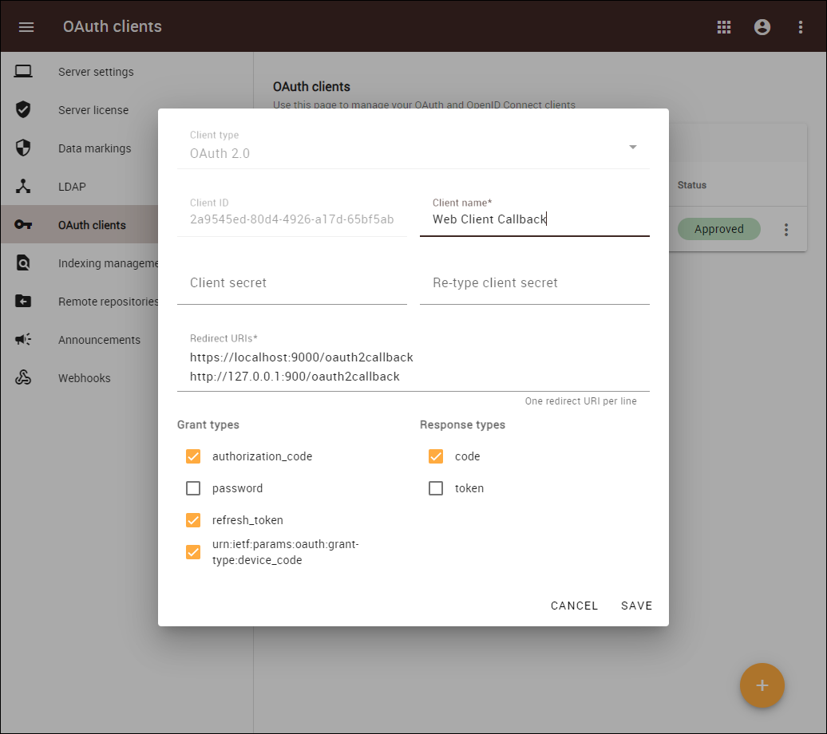Enable the token response type checkbox
Screen dimensions: 827x734
(436, 488)
